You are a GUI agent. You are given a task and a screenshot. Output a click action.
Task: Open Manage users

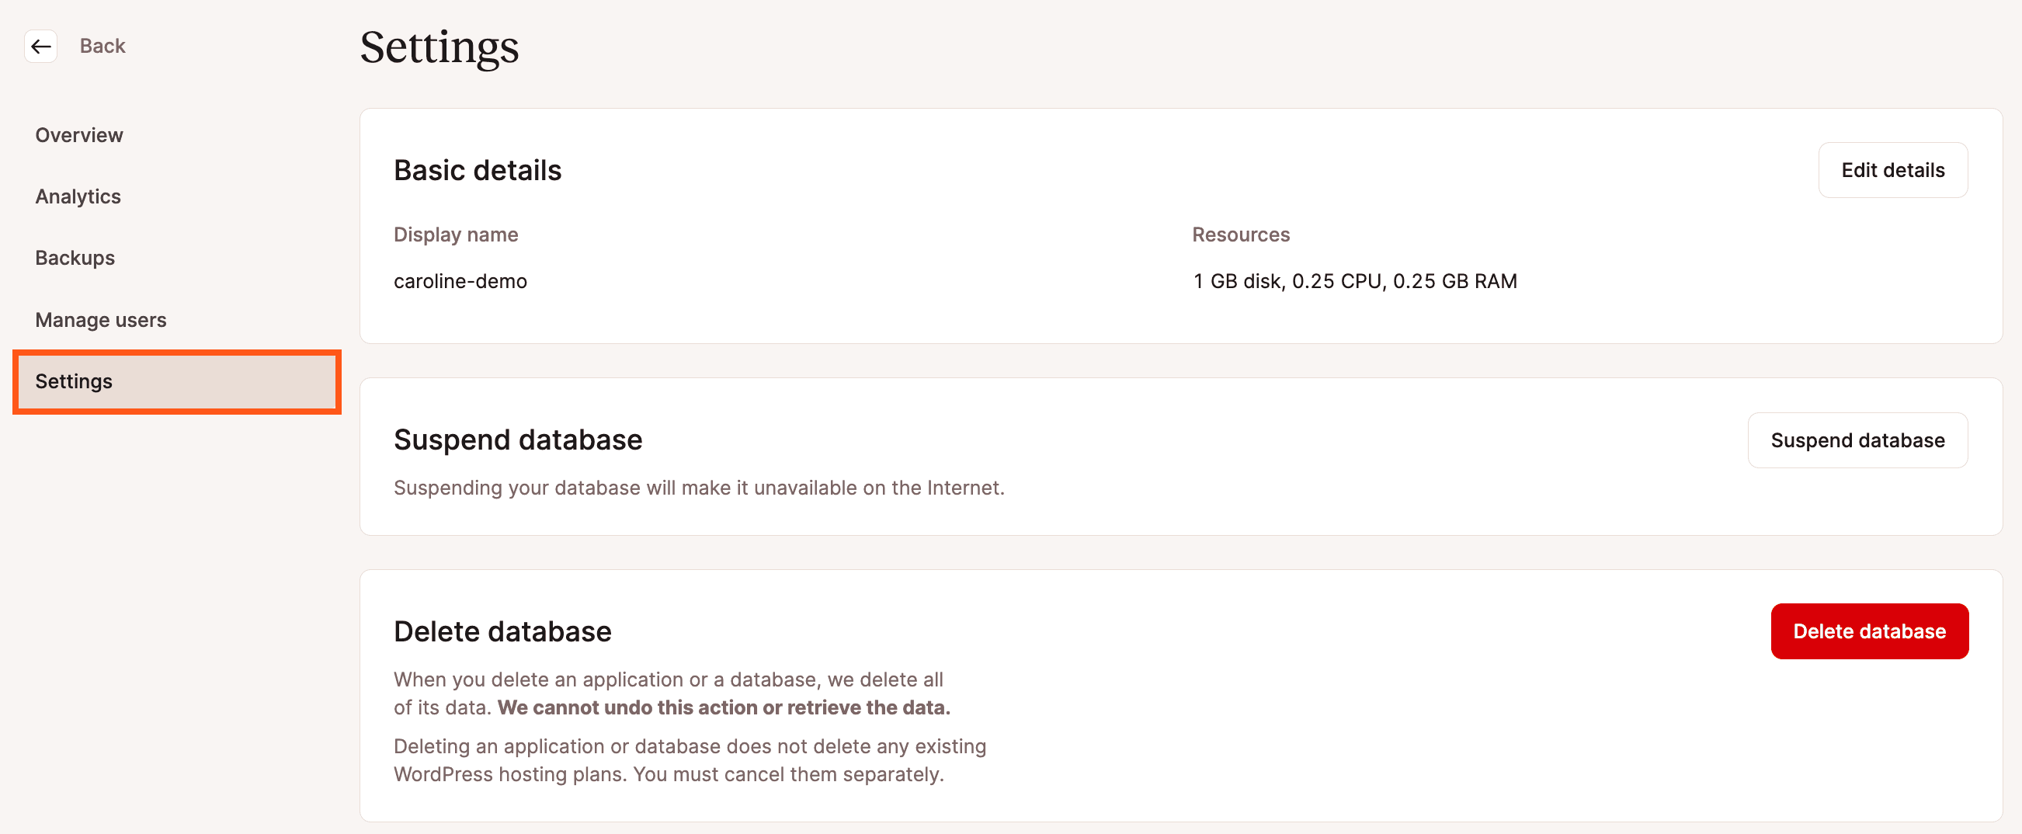click(x=100, y=320)
